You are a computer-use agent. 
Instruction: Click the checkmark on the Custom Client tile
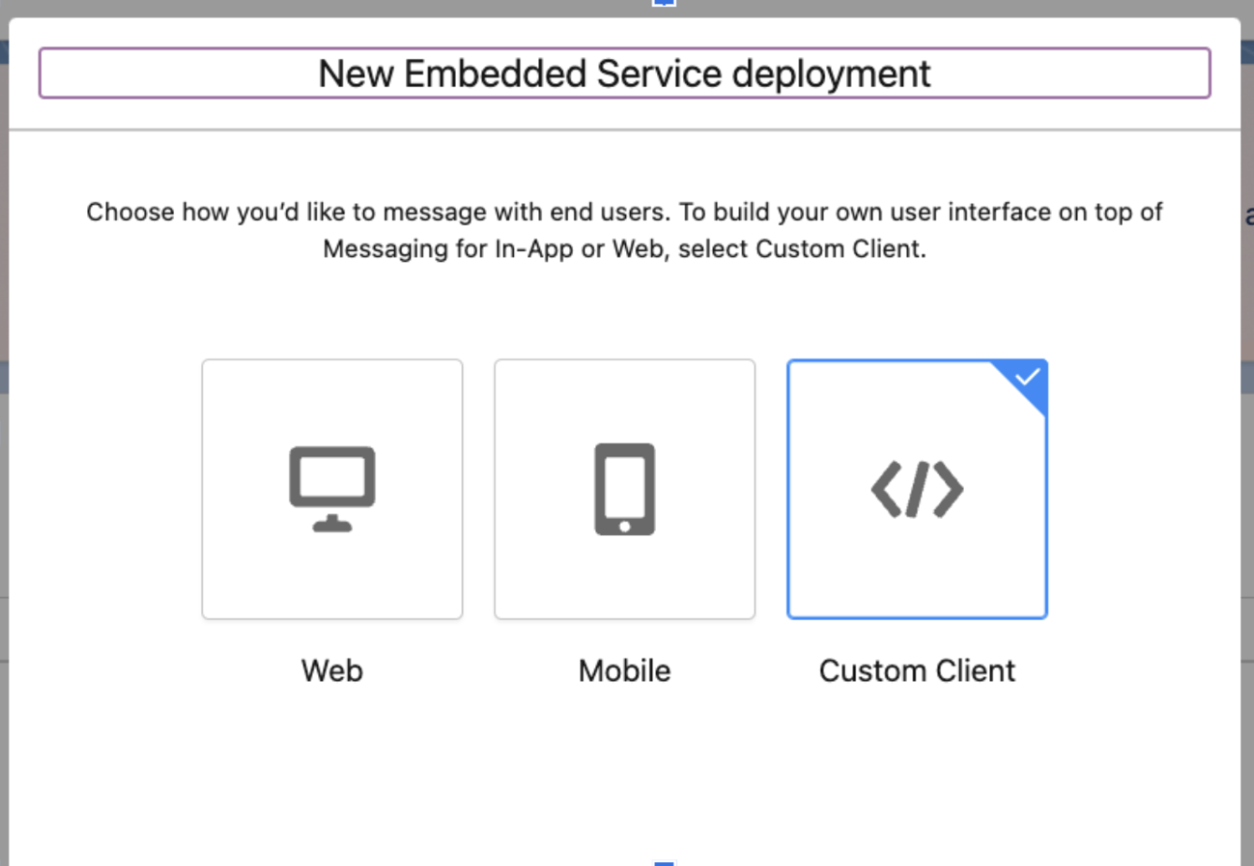coord(1028,377)
